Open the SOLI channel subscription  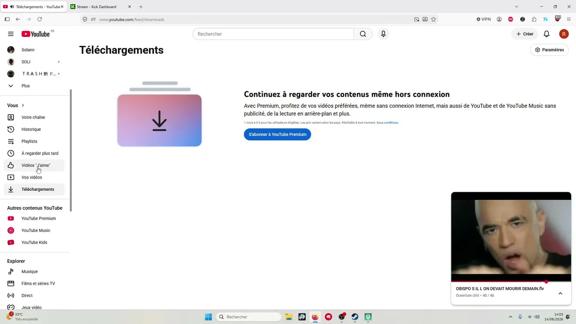[35, 62]
